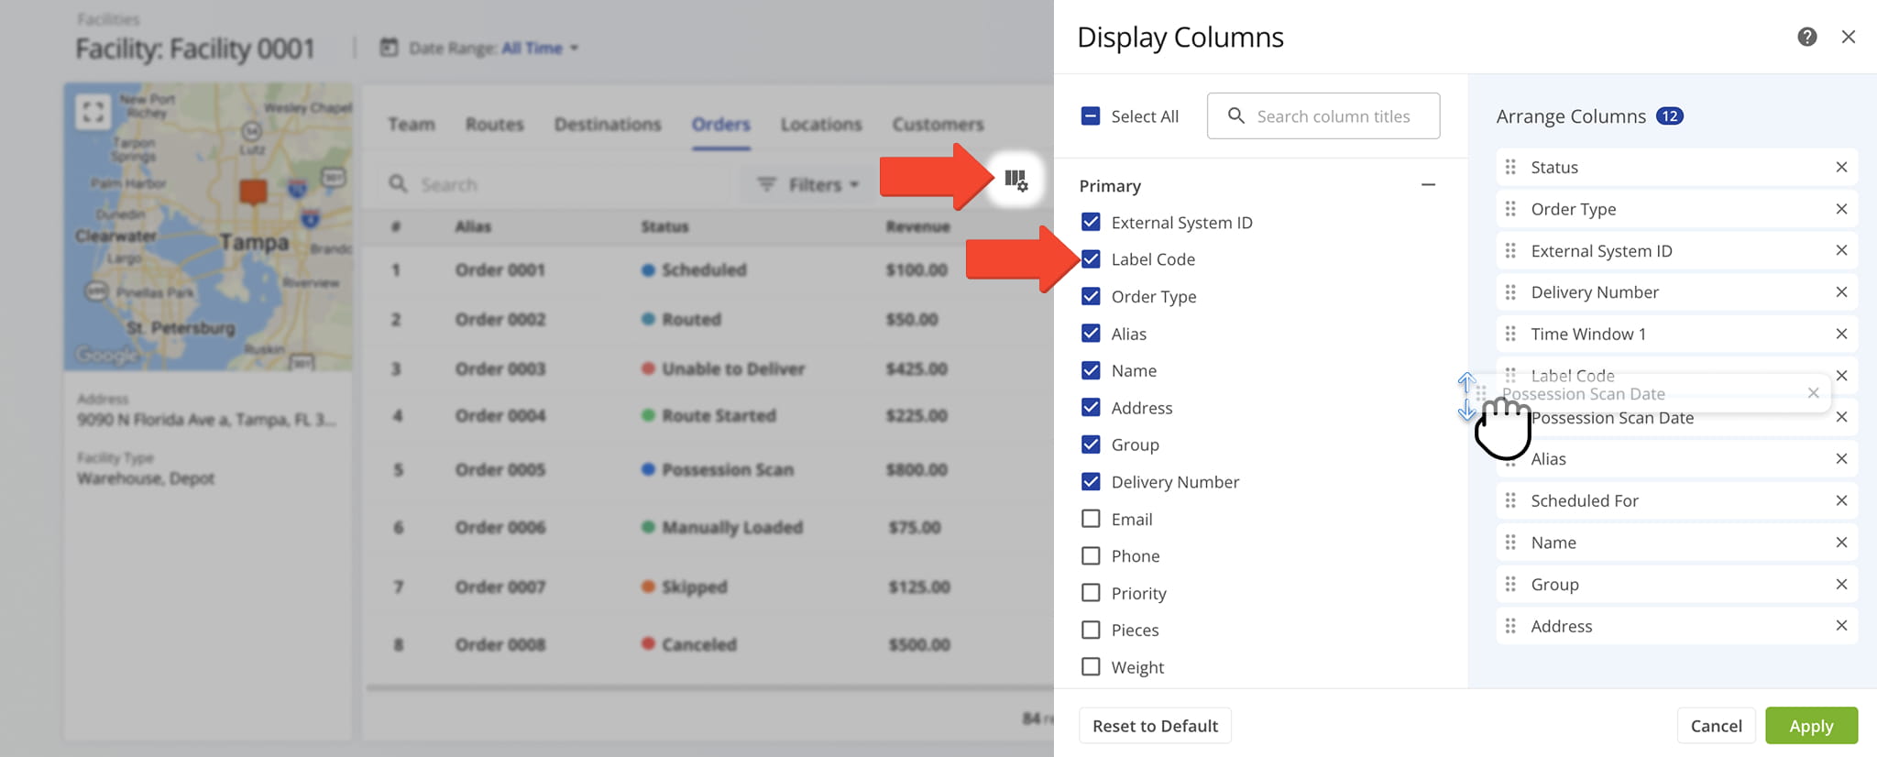Grab the drag handle for Delivery Number
The image size is (1877, 757).
[1510, 292]
